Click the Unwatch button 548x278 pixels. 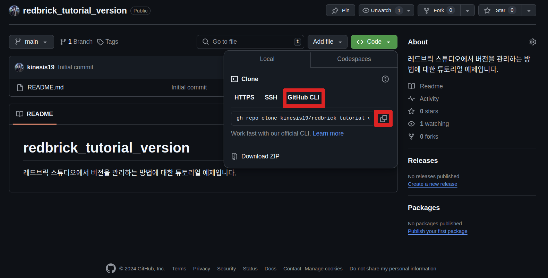coord(381,10)
